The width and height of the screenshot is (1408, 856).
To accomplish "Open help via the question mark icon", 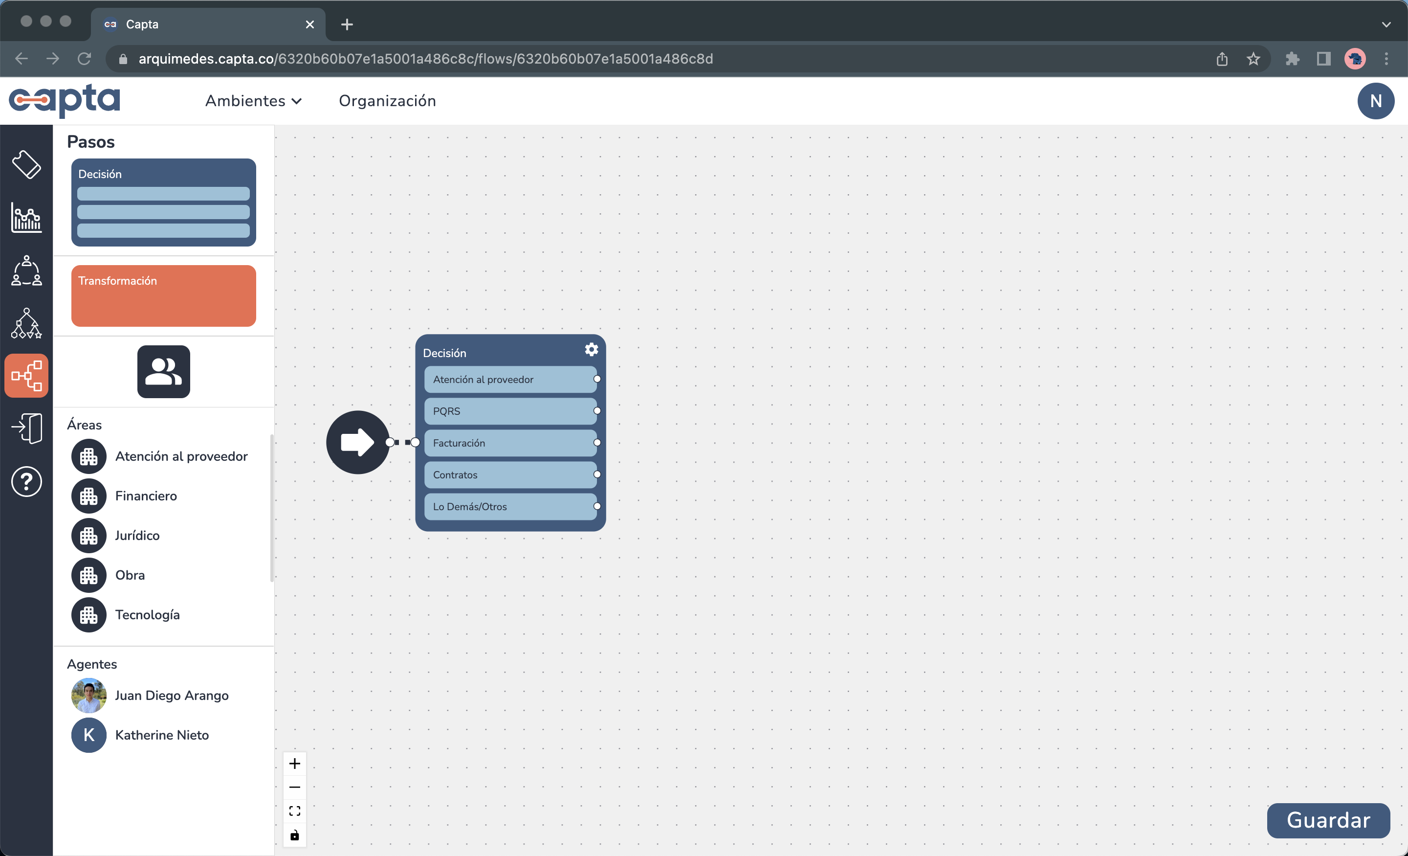I will click(26, 481).
